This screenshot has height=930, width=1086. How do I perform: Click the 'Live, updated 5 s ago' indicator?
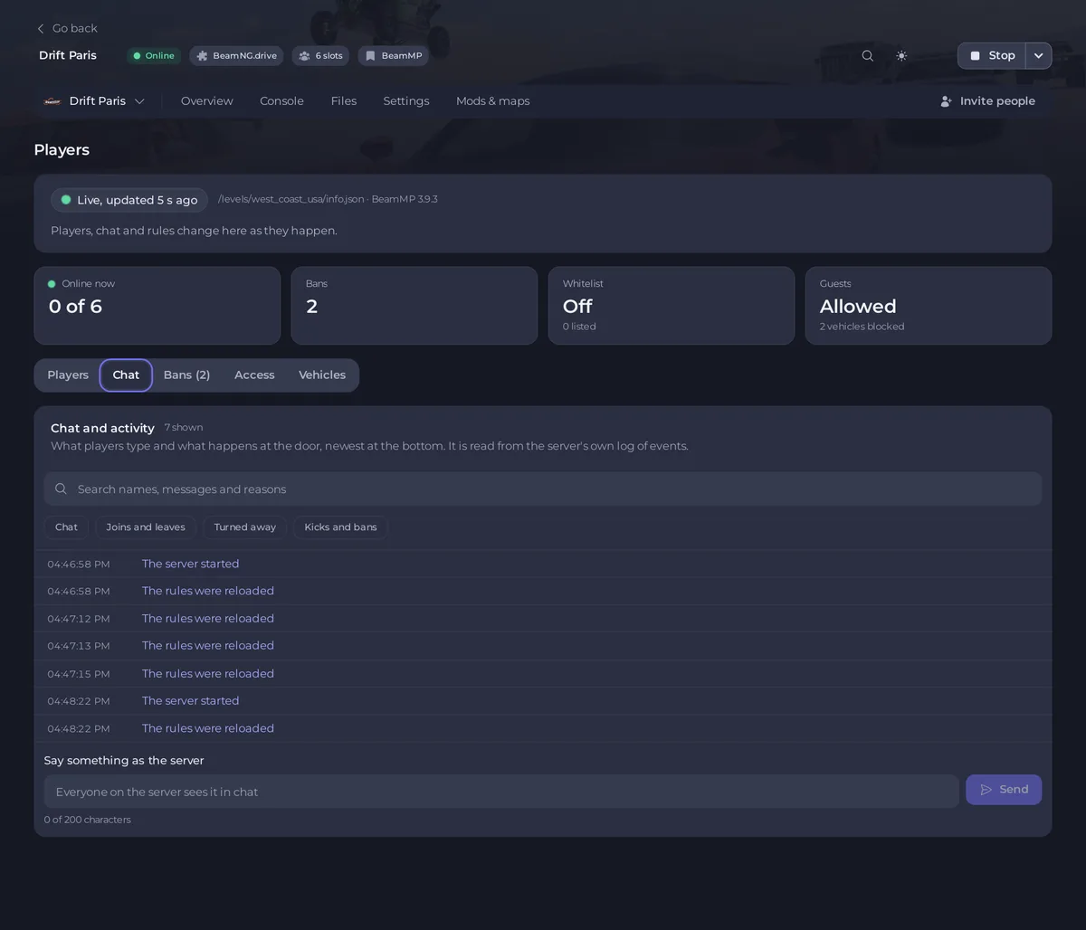click(129, 200)
